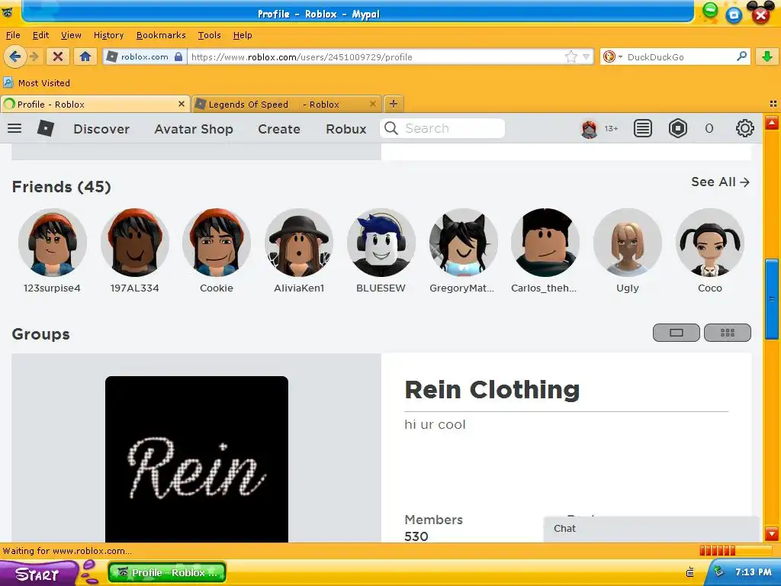Open friend Cookie's avatar
This screenshot has height=586, width=781.
pyautogui.click(x=217, y=242)
